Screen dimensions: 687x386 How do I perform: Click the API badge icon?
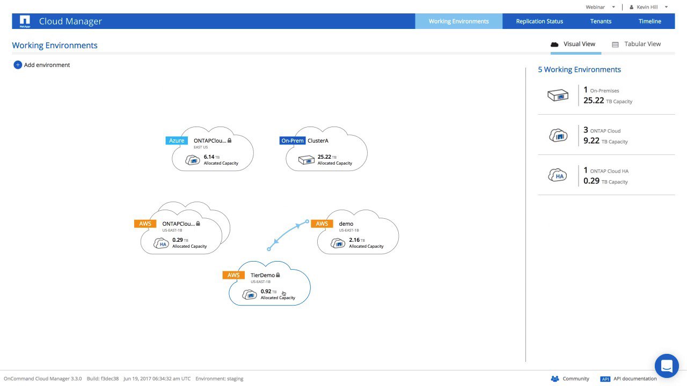tap(605, 378)
